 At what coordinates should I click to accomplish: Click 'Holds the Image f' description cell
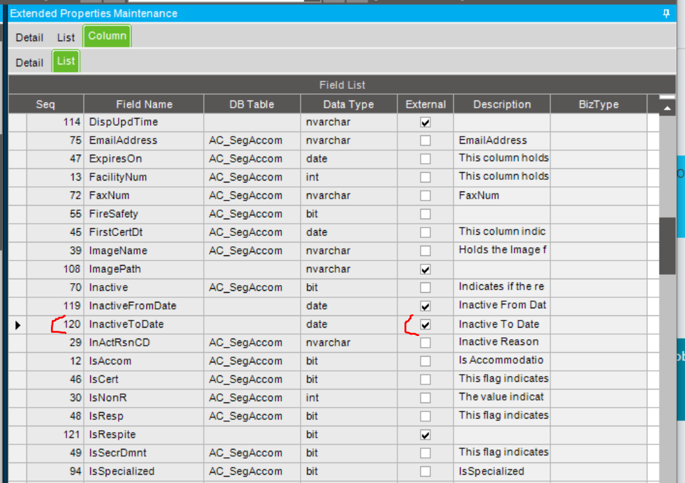tap(502, 251)
